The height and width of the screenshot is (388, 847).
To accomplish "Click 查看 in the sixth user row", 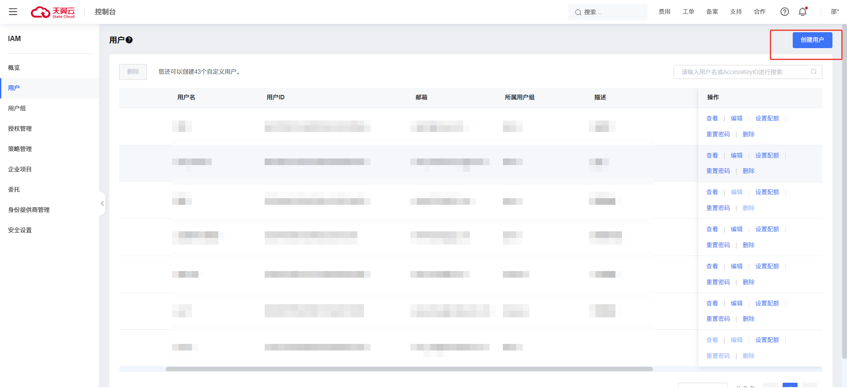I will [712, 303].
